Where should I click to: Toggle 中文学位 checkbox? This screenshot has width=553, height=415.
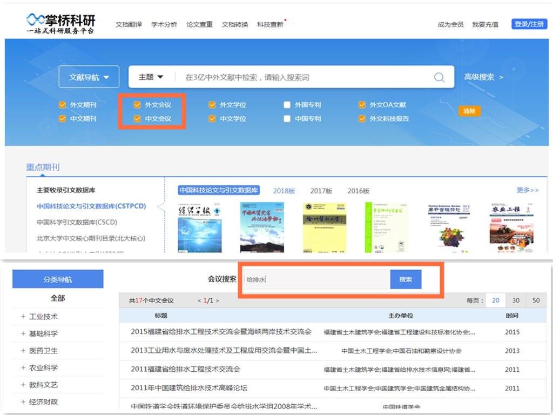[x=212, y=118]
